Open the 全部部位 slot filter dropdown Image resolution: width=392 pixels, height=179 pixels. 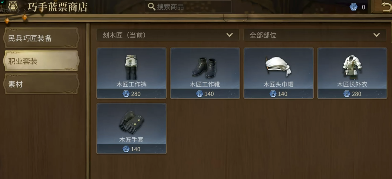pos(315,35)
